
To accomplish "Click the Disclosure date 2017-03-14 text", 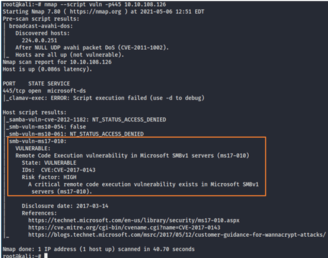I will click(65, 206).
